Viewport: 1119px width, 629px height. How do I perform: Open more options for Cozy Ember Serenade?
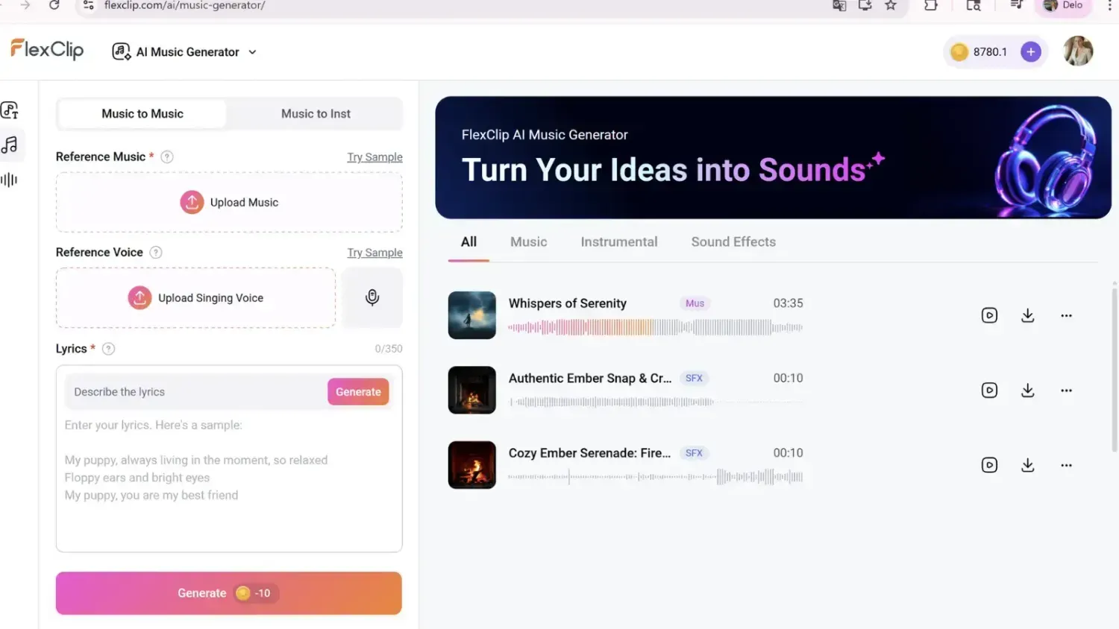click(x=1066, y=464)
